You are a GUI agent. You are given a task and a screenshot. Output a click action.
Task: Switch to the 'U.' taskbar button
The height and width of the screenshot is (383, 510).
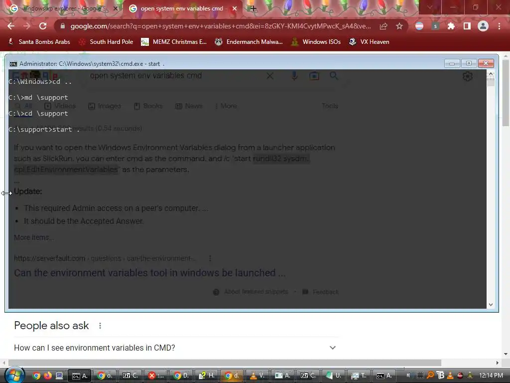click(x=333, y=376)
